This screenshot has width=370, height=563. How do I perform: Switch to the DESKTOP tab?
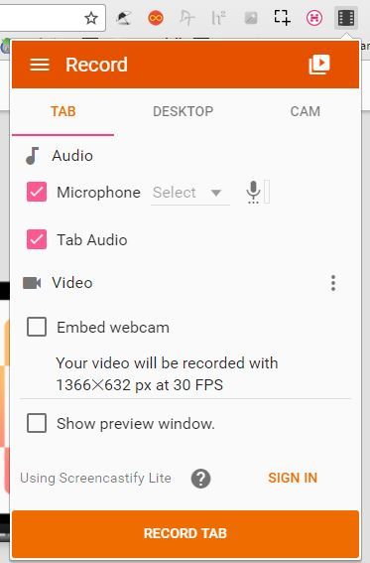click(183, 111)
